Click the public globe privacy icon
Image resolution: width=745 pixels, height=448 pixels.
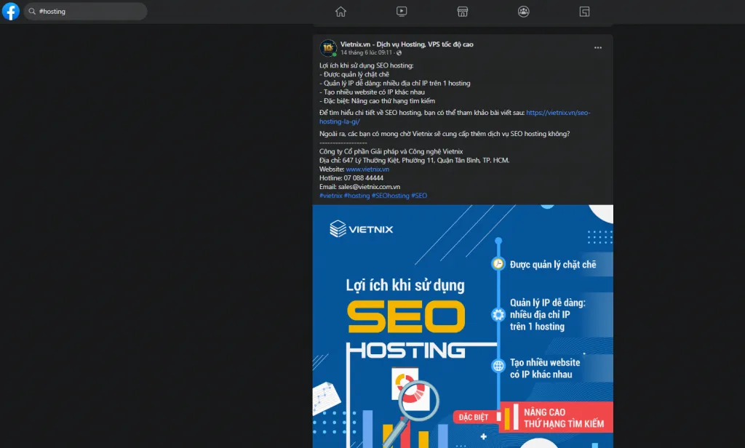[399, 53]
